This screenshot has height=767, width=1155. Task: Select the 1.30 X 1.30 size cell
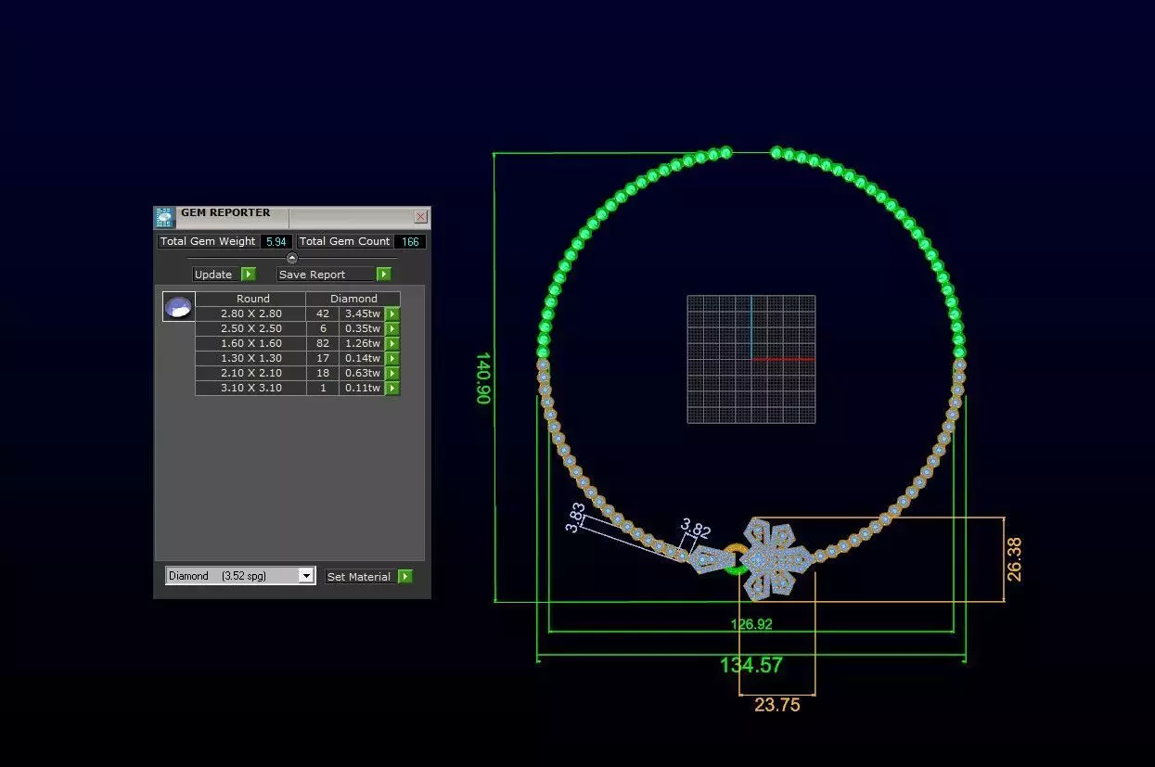pos(251,359)
